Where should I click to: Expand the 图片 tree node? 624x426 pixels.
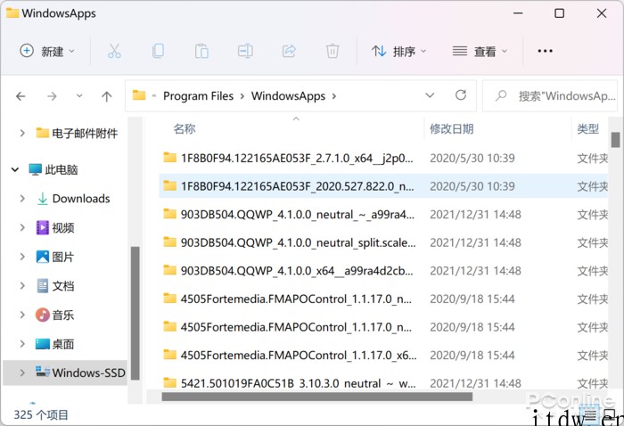22,257
